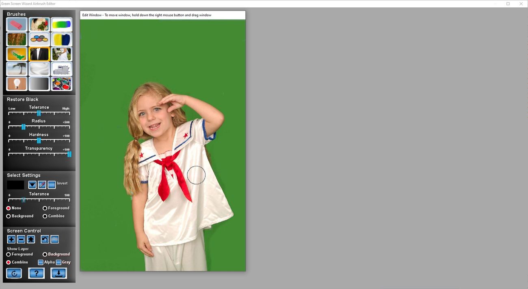Reset view with the home button
528x289 pixels.
31,239
